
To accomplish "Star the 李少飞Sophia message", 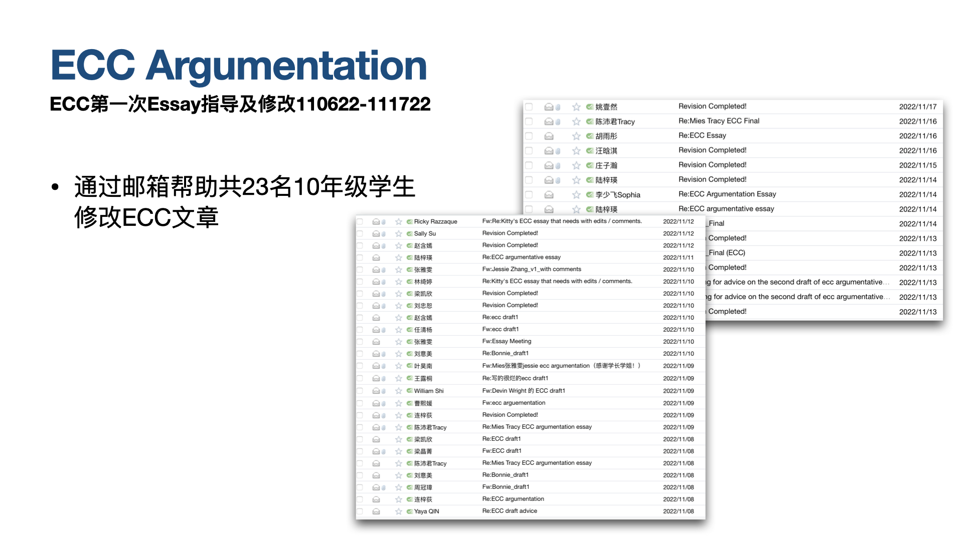I will click(576, 195).
